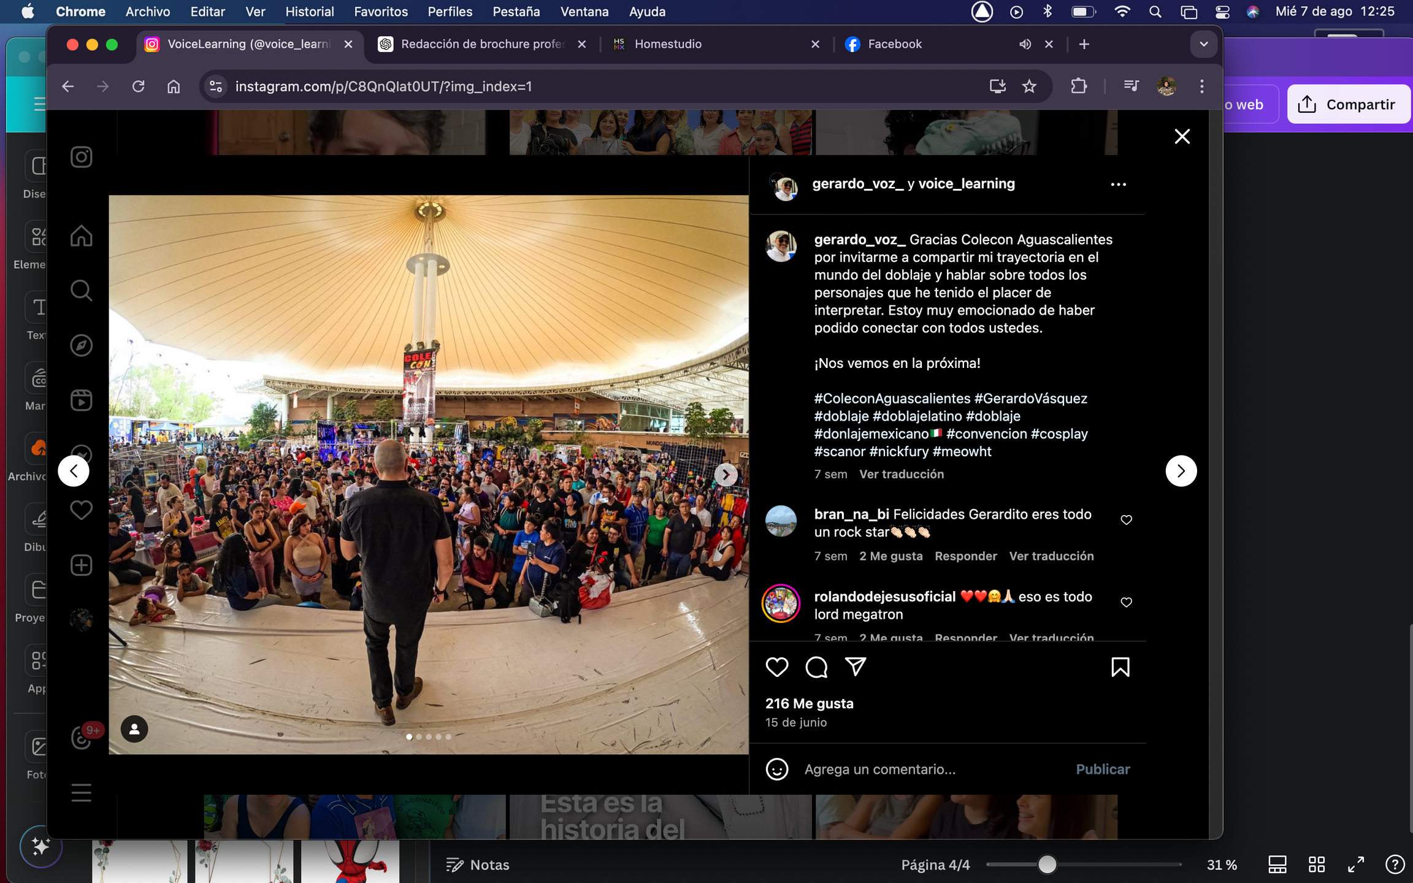Switch to Redacción de brochure tab

[x=482, y=44]
